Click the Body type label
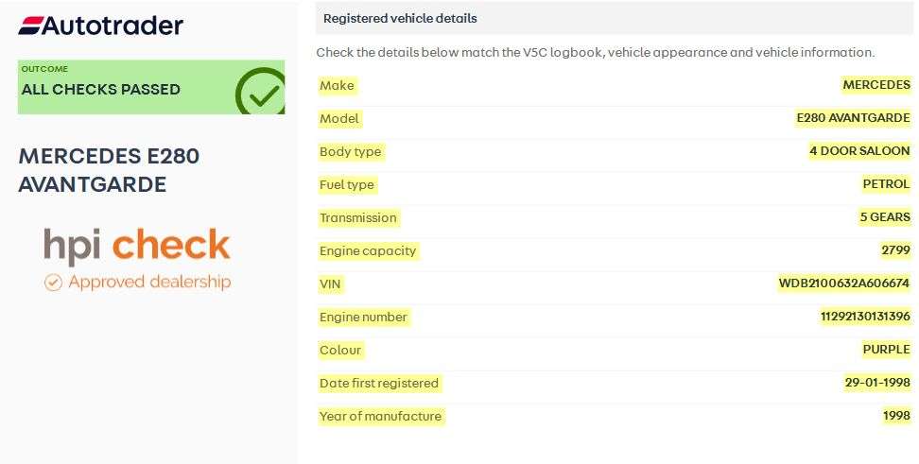 [x=350, y=151]
